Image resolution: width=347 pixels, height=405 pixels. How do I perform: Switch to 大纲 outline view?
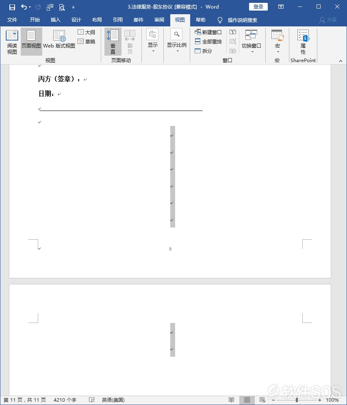[87, 32]
